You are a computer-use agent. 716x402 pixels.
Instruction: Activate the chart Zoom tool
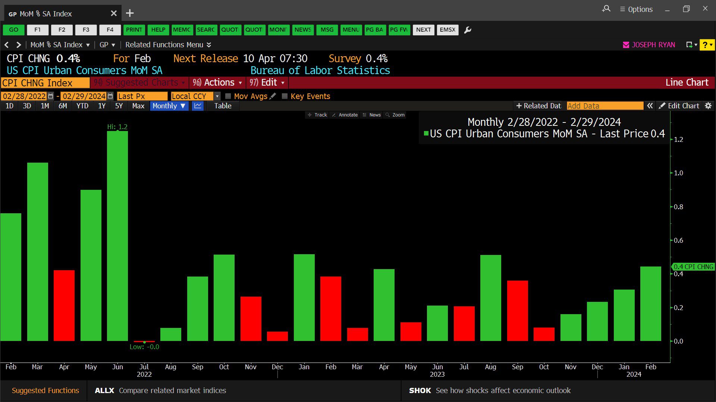395,115
